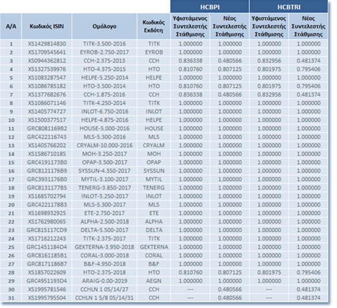Screen dimensions: 337x308
Task: Select ISIN cell XS1429814830
Action: [x=47, y=44]
